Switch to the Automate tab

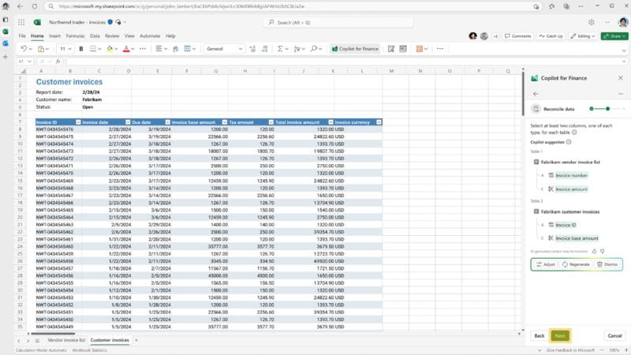pyautogui.click(x=150, y=35)
